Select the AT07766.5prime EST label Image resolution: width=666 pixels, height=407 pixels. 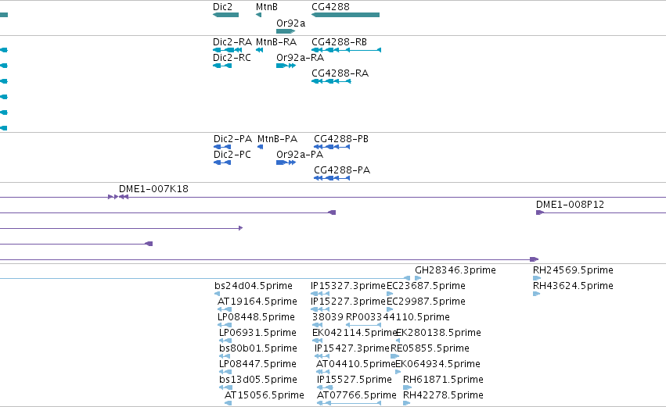357,396
